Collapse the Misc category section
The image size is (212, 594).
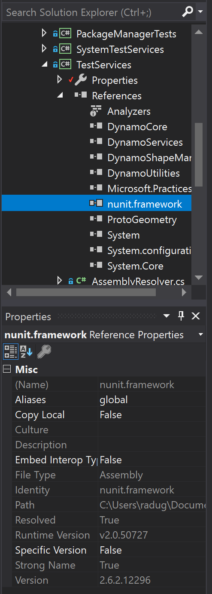pos(7,369)
